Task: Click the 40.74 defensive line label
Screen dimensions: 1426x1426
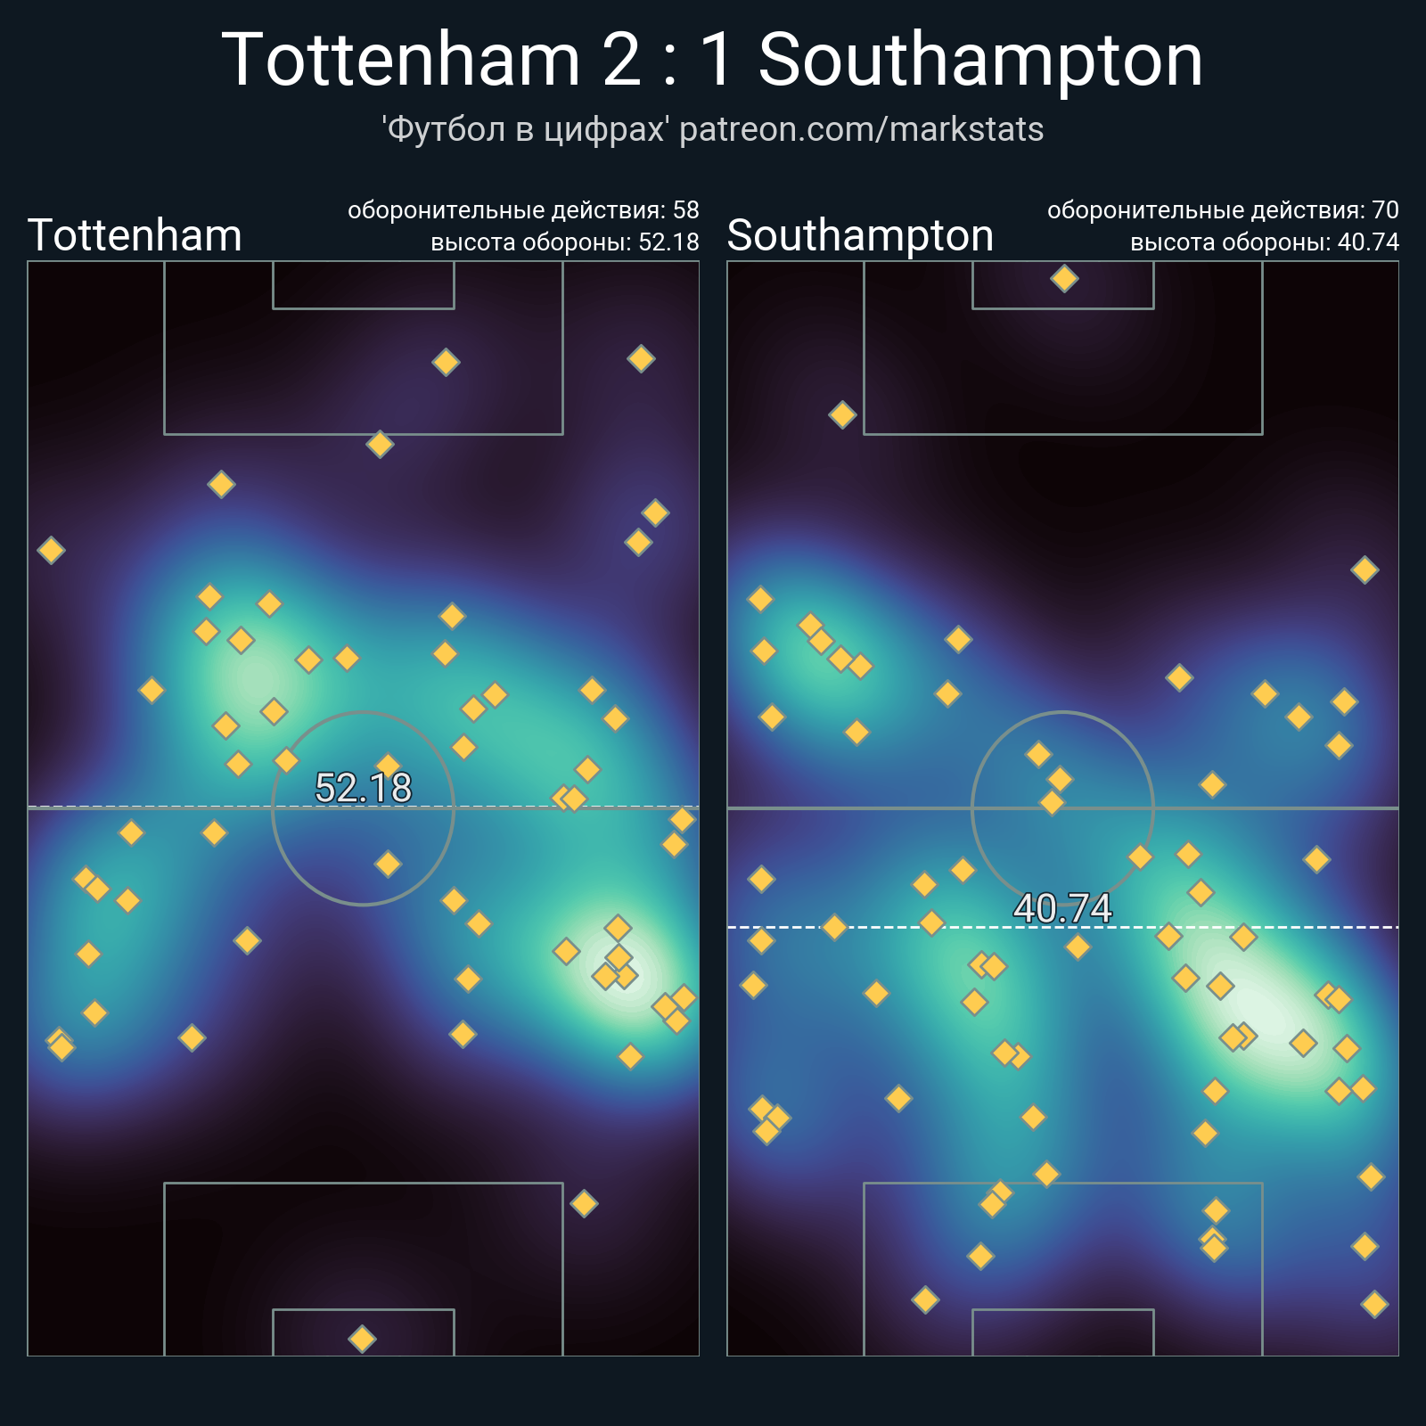Action: pyautogui.click(x=1062, y=908)
